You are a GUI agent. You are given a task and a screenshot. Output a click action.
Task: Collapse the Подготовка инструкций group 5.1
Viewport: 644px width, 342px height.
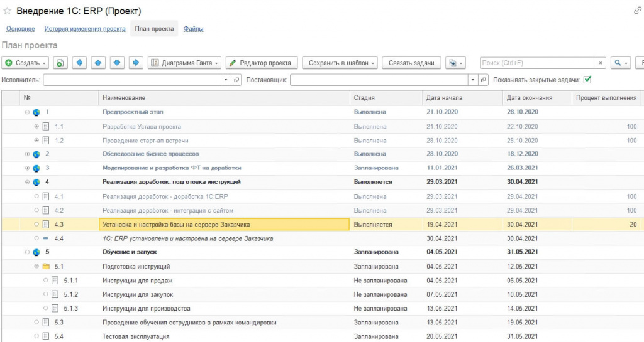[36, 266]
